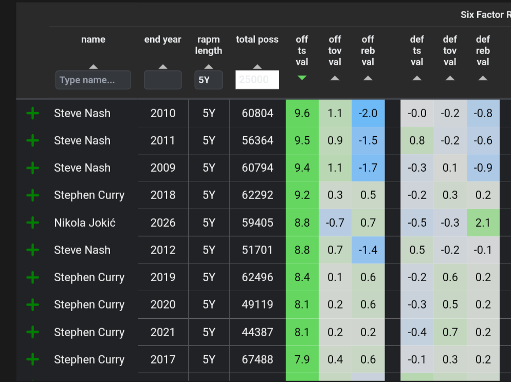
Task: Sort by the name column arrow
Action: point(94,66)
